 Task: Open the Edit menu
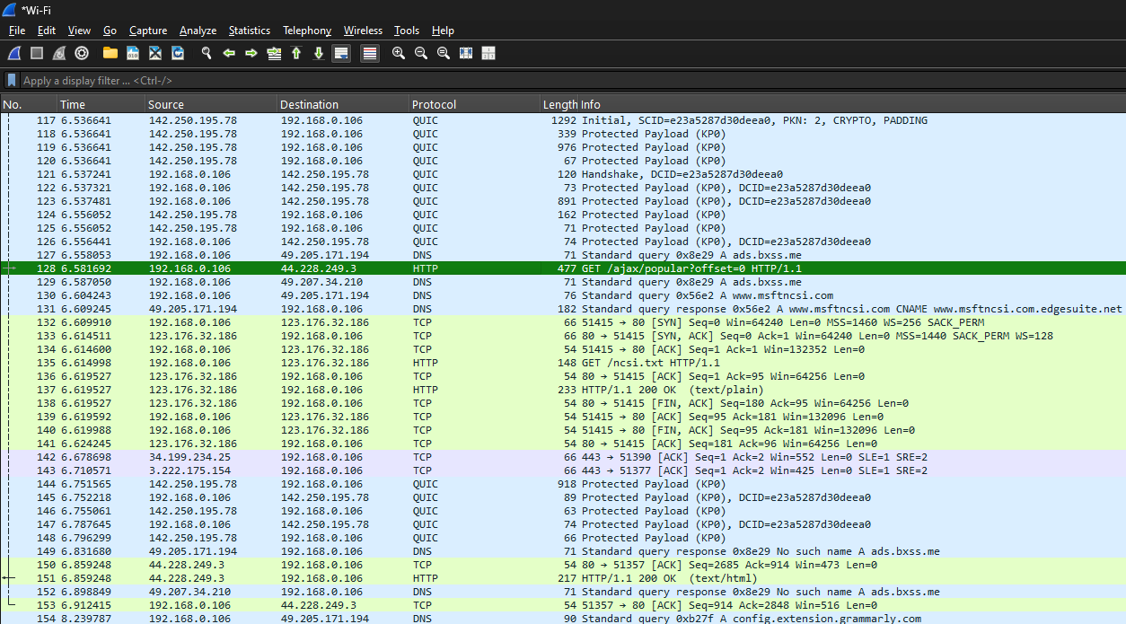[47, 31]
